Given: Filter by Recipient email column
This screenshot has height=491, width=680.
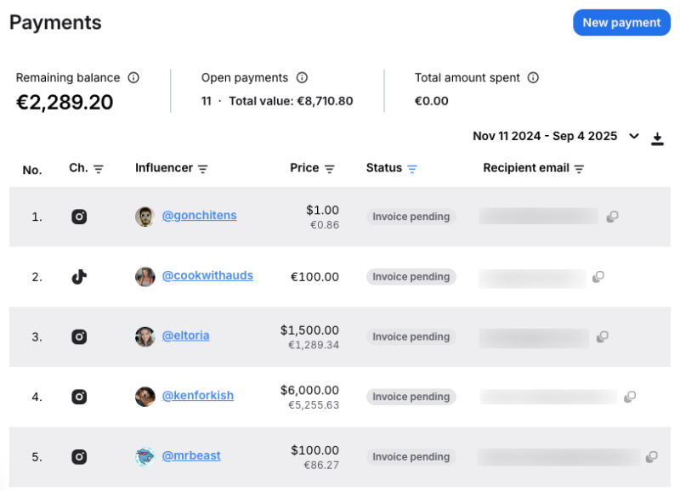Looking at the screenshot, I should coord(579,169).
